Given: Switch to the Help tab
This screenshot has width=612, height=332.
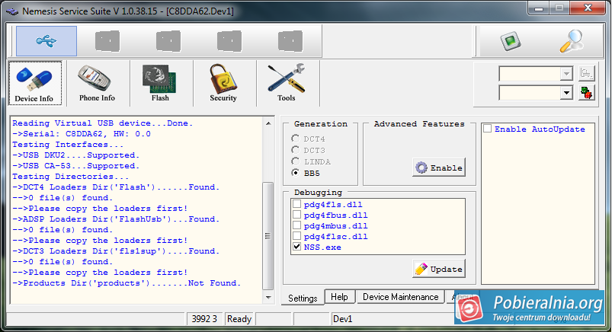Looking at the screenshot, I should (340, 297).
